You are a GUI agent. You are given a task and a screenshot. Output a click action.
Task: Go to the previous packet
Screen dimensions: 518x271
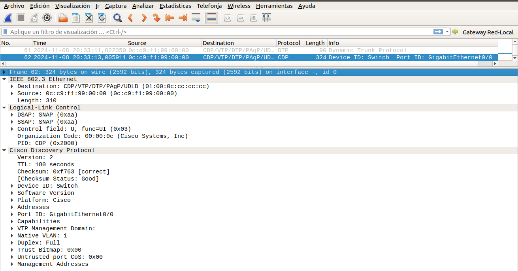click(x=130, y=18)
